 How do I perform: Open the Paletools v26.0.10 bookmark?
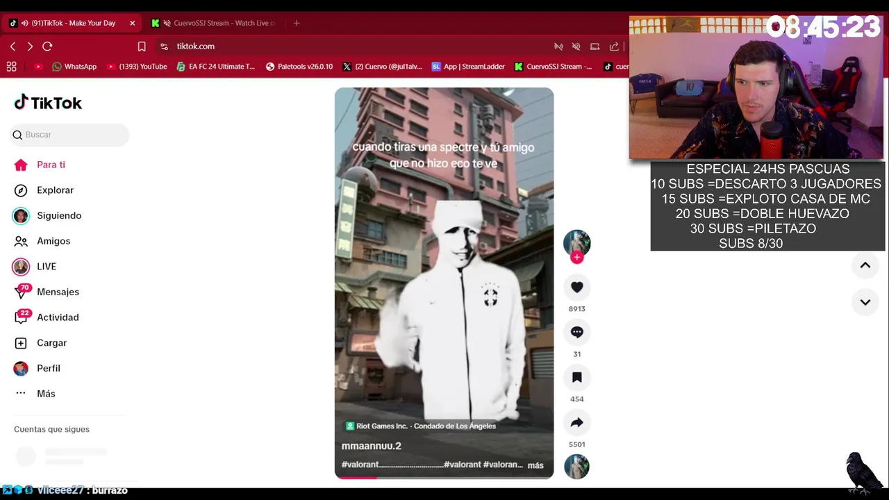click(299, 67)
